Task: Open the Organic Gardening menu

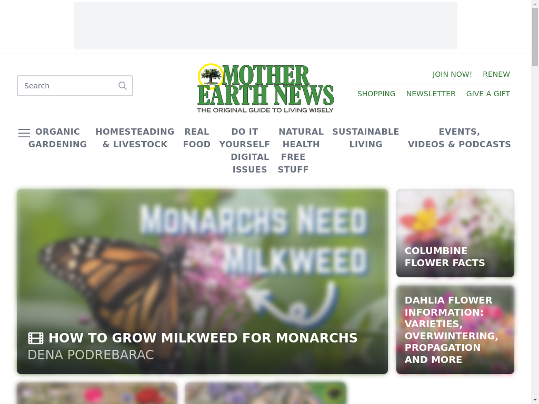Action: point(57,138)
